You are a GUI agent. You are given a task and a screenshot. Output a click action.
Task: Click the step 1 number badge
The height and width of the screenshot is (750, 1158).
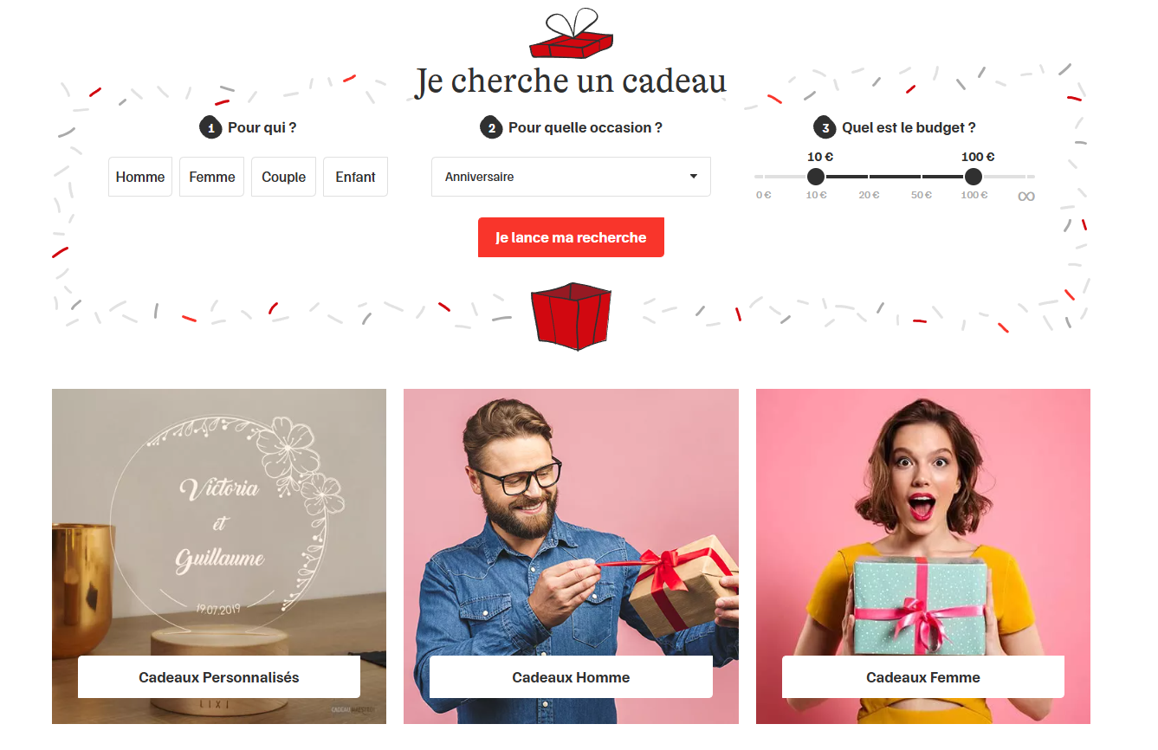click(x=210, y=128)
